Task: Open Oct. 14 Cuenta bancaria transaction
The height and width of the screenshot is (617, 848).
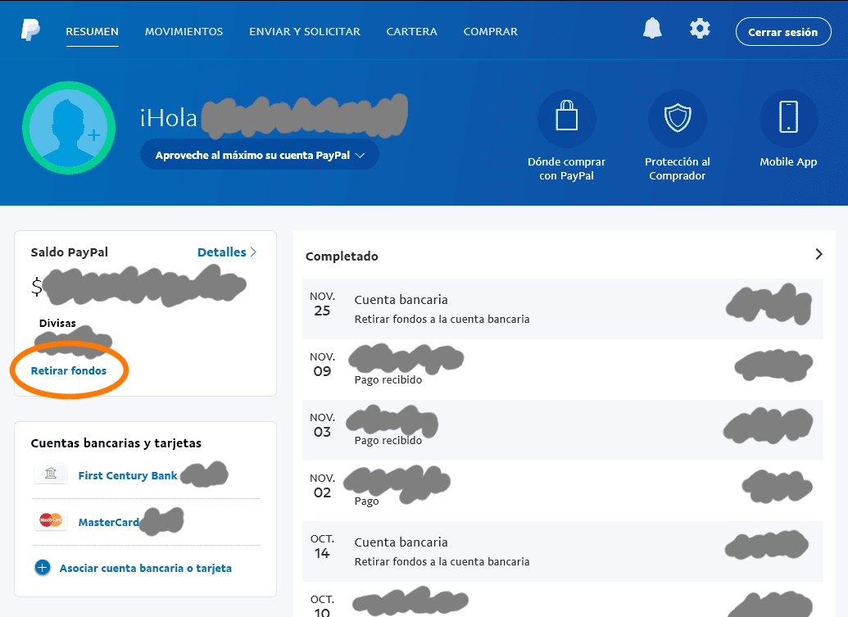Action: pyautogui.click(x=562, y=551)
